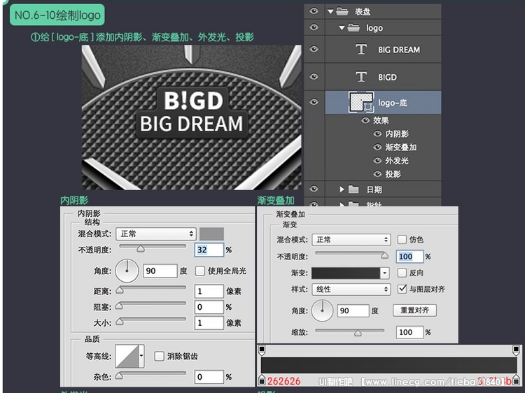Click the text layer icon of B!GD
The image size is (525, 393).
coord(361,77)
